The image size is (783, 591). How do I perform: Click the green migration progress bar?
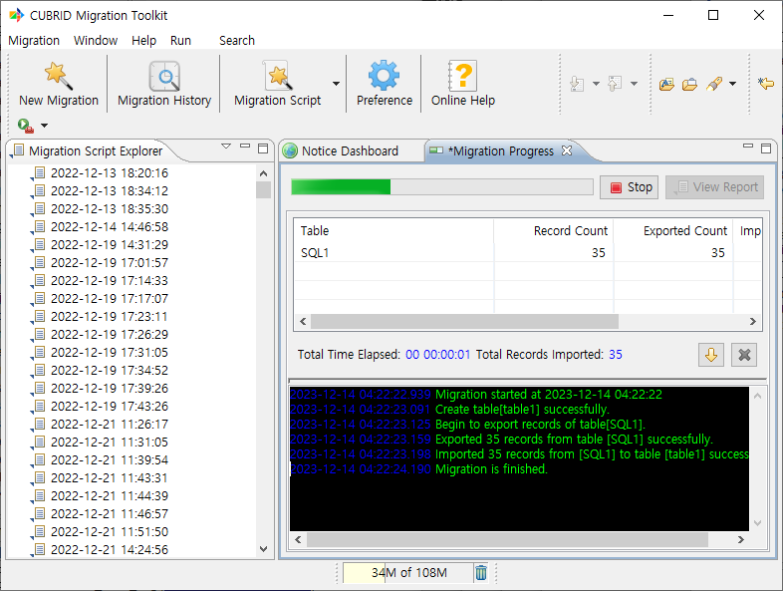pyautogui.click(x=341, y=187)
